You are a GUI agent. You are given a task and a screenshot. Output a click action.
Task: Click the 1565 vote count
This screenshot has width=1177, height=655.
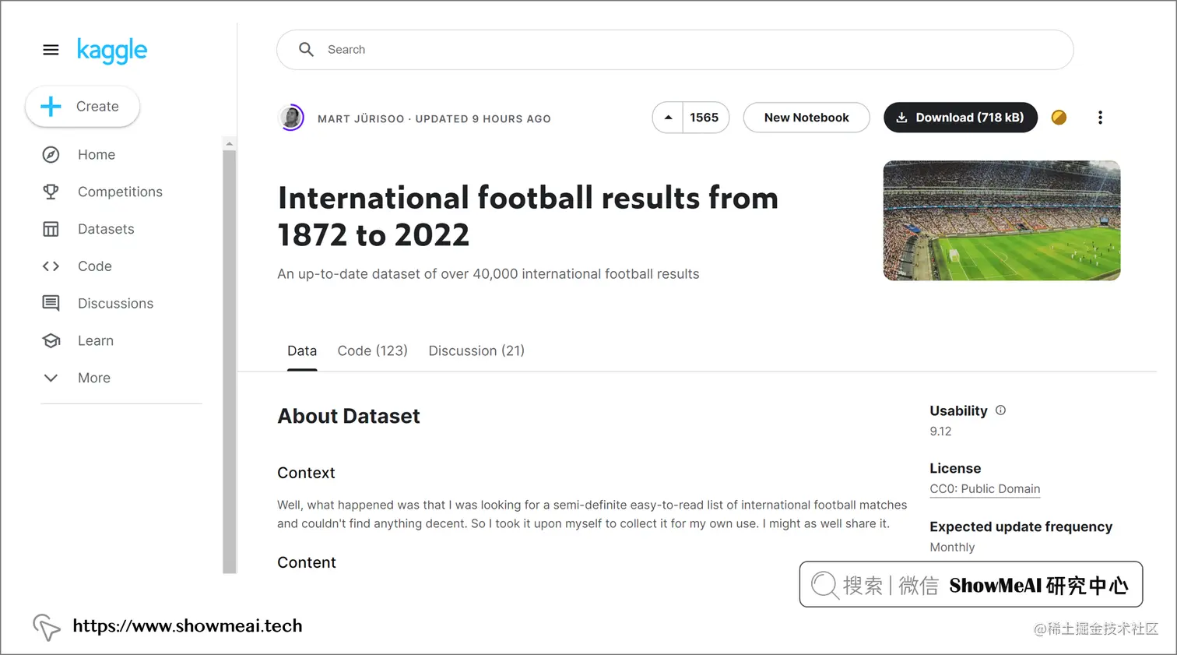[704, 118]
